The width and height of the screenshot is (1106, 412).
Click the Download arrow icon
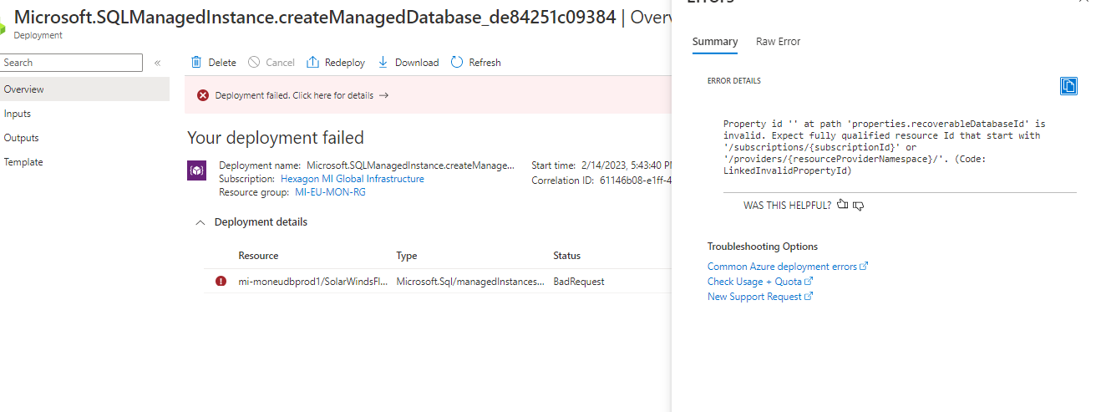pyautogui.click(x=383, y=63)
